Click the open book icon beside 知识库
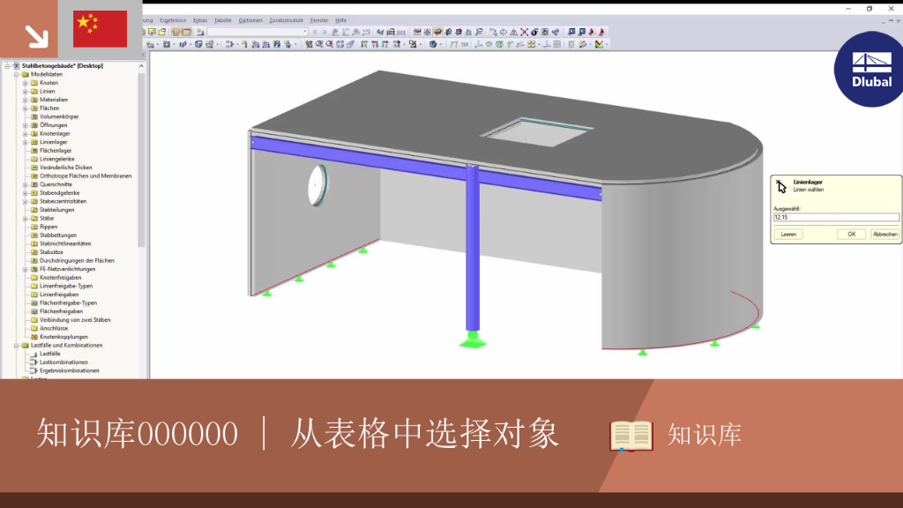 631,436
